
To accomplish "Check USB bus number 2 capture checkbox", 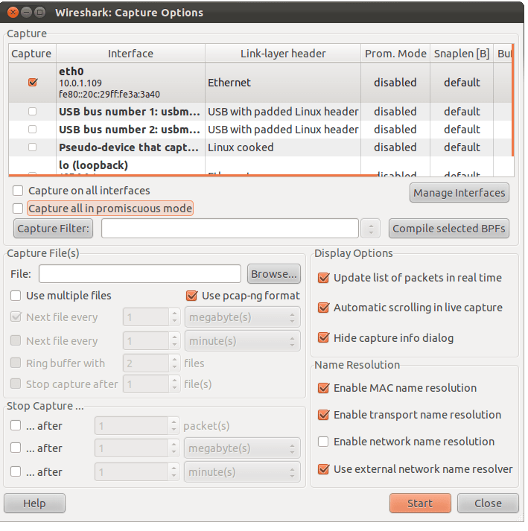I will click(x=32, y=130).
